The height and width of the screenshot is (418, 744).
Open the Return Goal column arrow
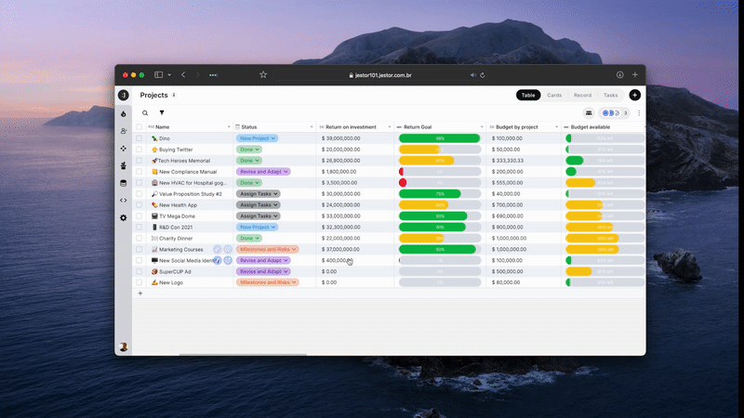click(x=482, y=127)
